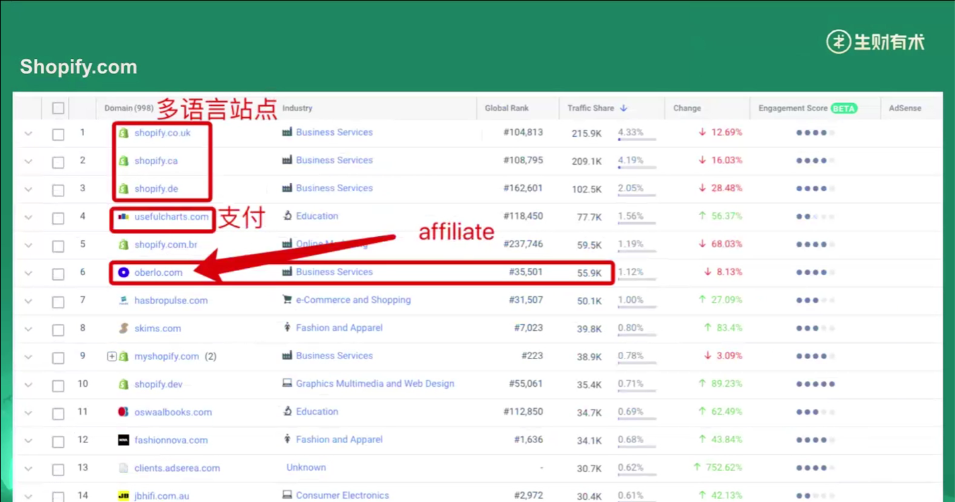
Task: Sort by the Global Rank column
Action: [507, 108]
